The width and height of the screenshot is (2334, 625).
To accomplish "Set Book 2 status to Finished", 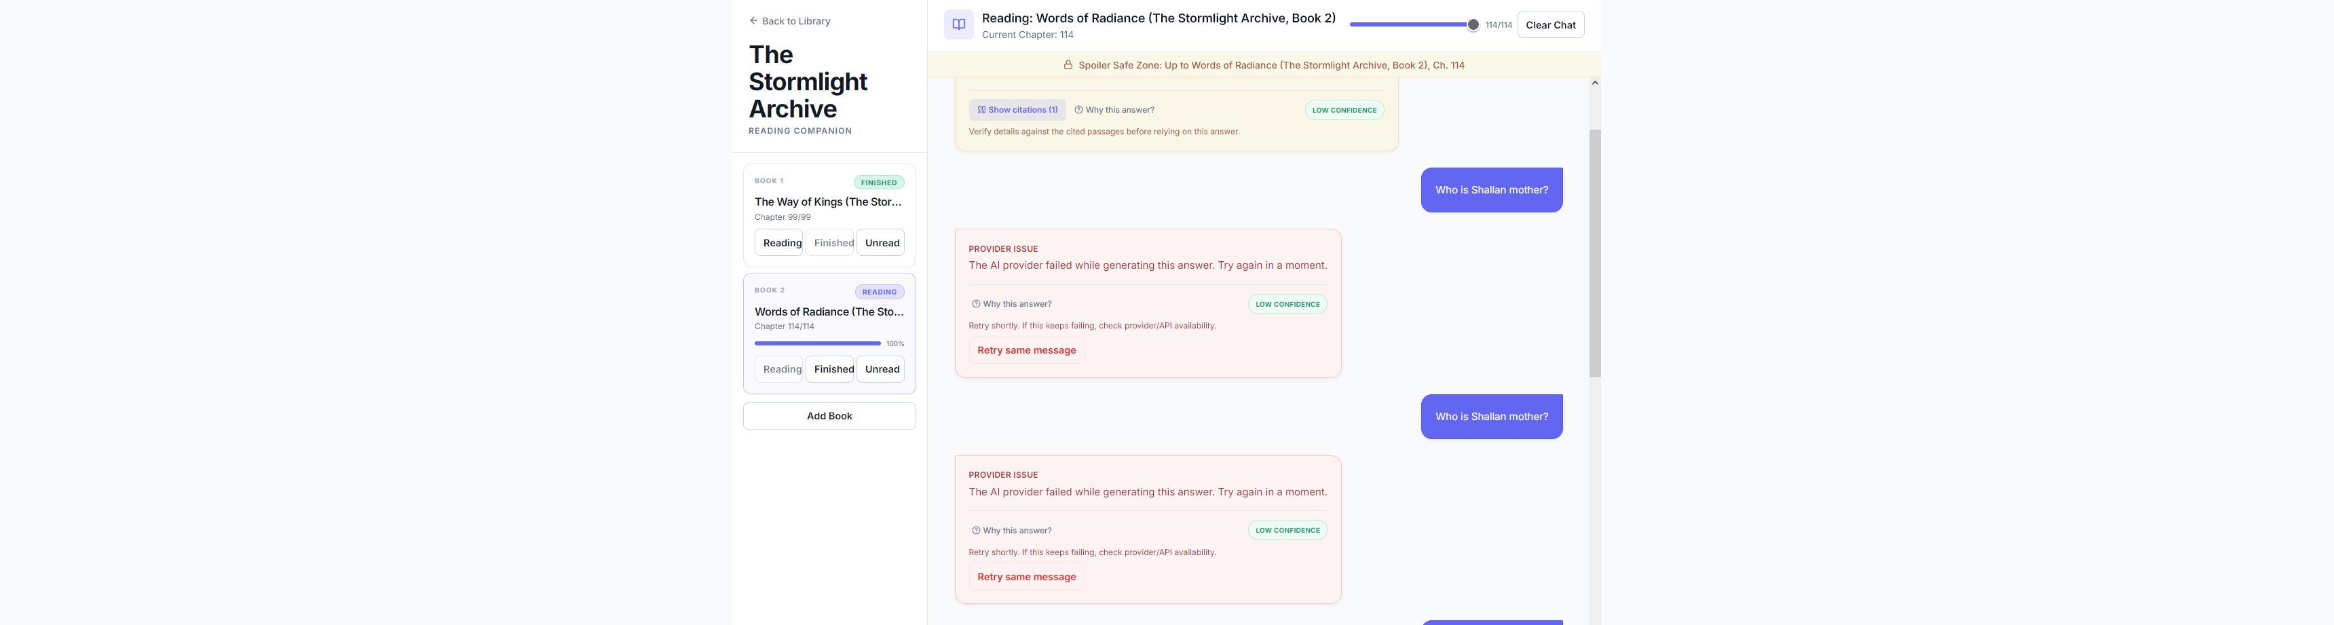I will 831,370.
